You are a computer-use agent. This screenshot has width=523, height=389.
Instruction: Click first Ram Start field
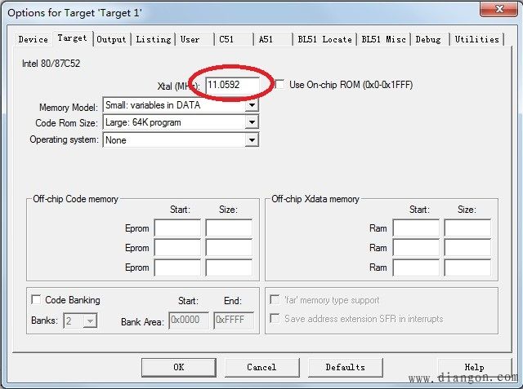pyautogui.click(x=416, y=228)
